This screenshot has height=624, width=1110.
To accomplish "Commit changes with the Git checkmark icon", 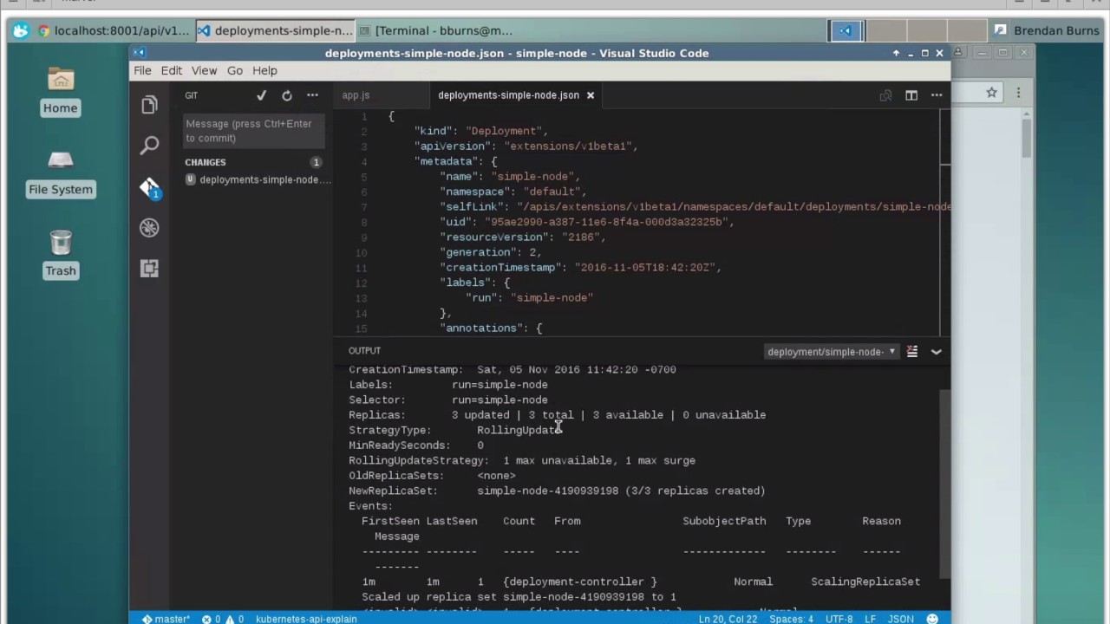I will pos(261,95).
